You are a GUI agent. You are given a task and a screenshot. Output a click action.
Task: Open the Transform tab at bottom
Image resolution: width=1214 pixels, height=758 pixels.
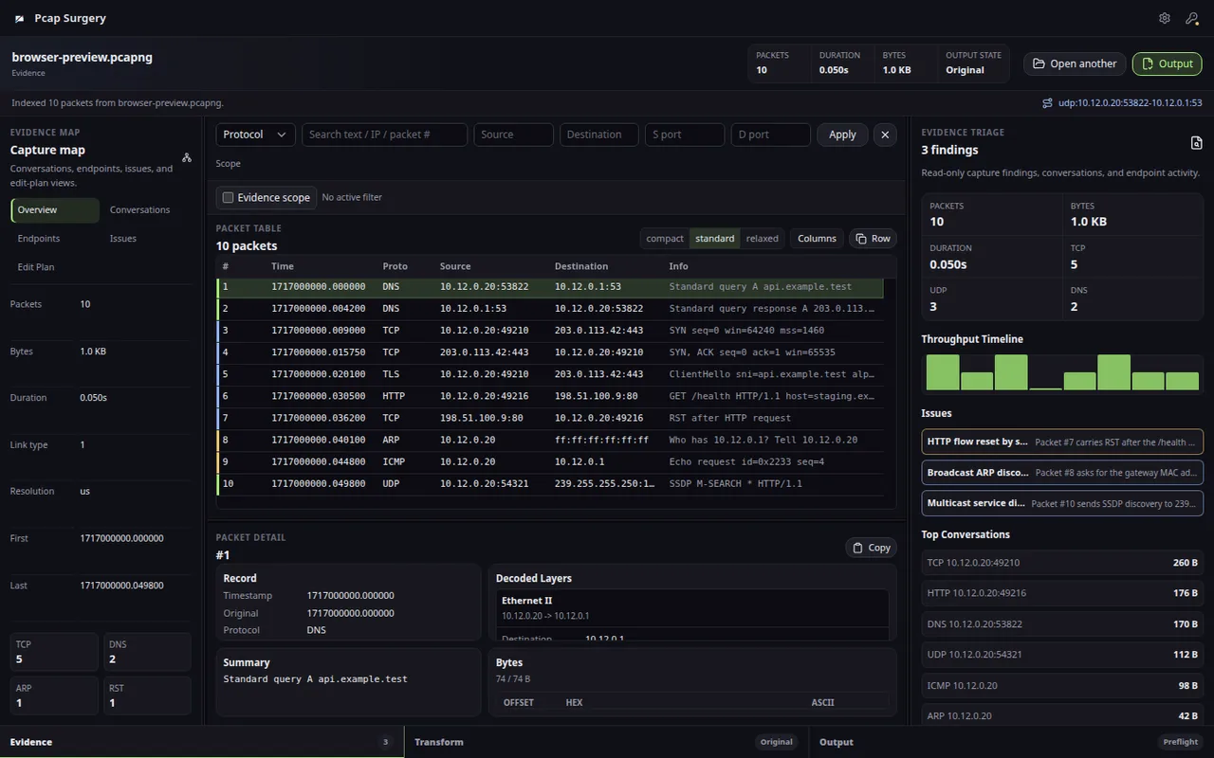pyautogui.click(x=606, y=742)
